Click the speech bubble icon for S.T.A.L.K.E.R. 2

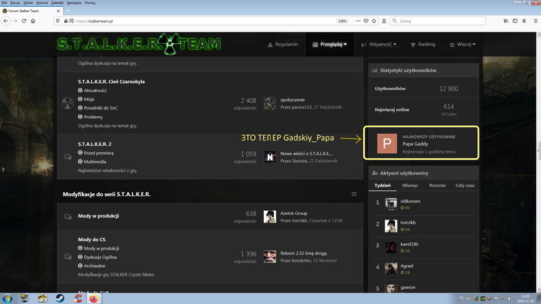[68, 156]
